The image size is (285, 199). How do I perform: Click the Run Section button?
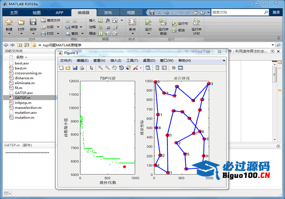(x=180, y=23)
